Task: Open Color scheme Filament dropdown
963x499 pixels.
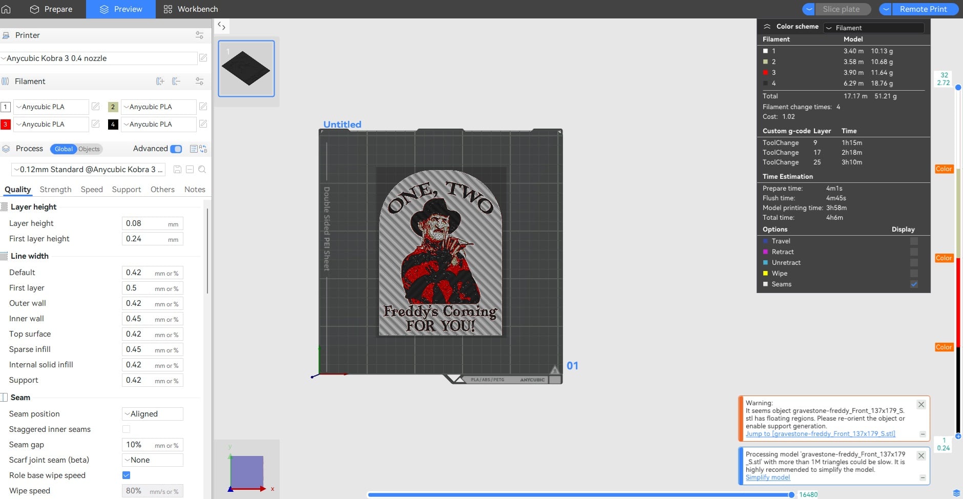Action: click(874, 28)
